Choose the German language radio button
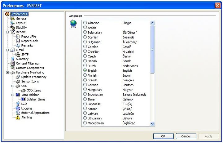The image size is (223, 143). point(85,85)
